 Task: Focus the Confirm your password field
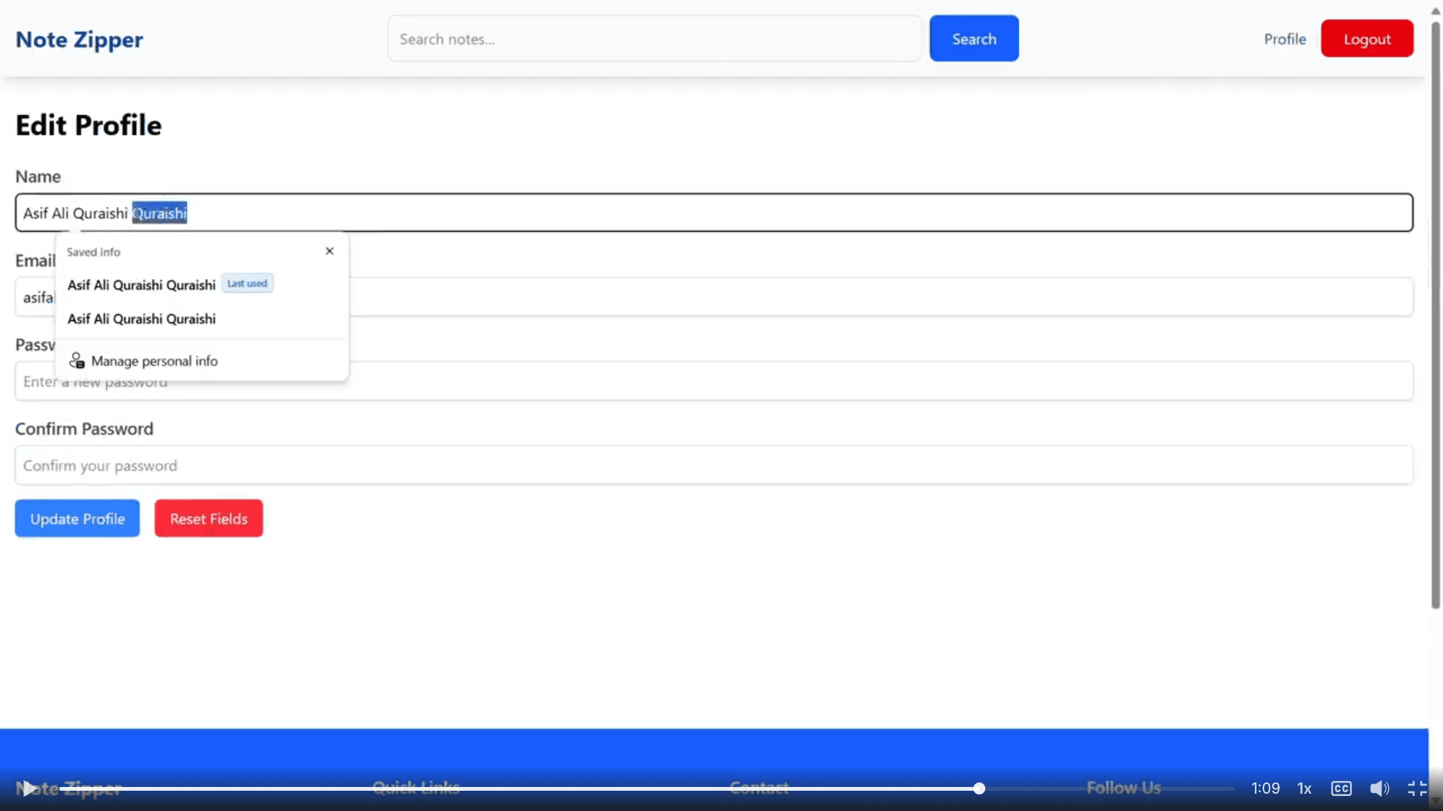[714, 465]
